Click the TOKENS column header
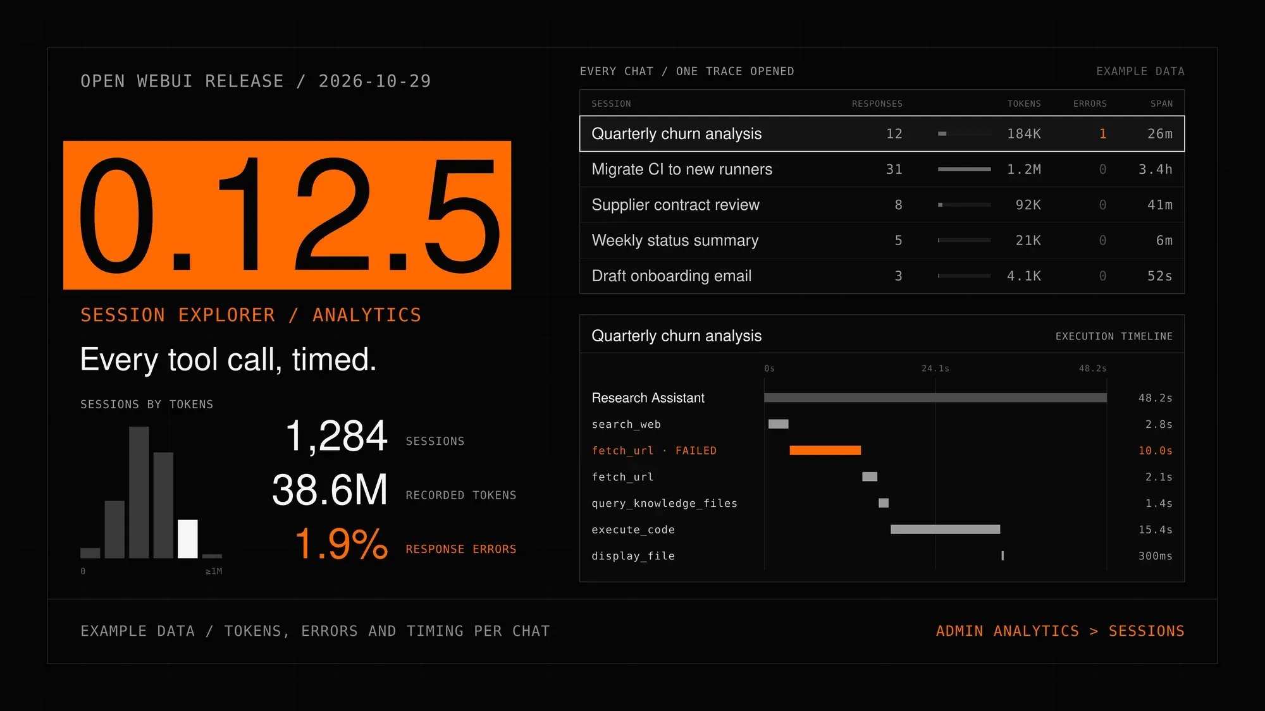Image resolution: width=1265 pixels, height=711 pixels. [1024, 104]
